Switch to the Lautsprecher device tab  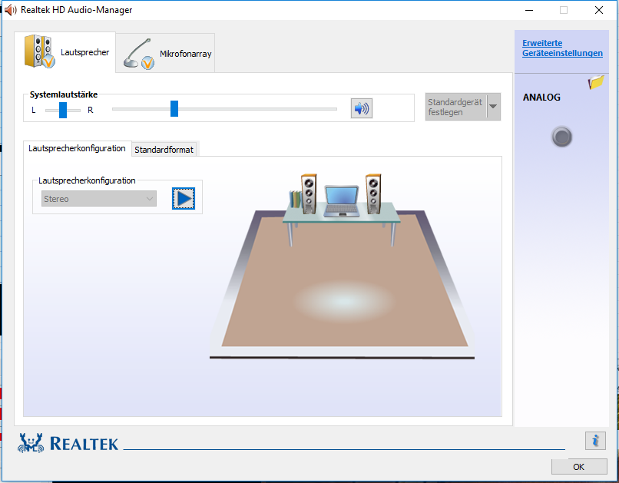65,52
